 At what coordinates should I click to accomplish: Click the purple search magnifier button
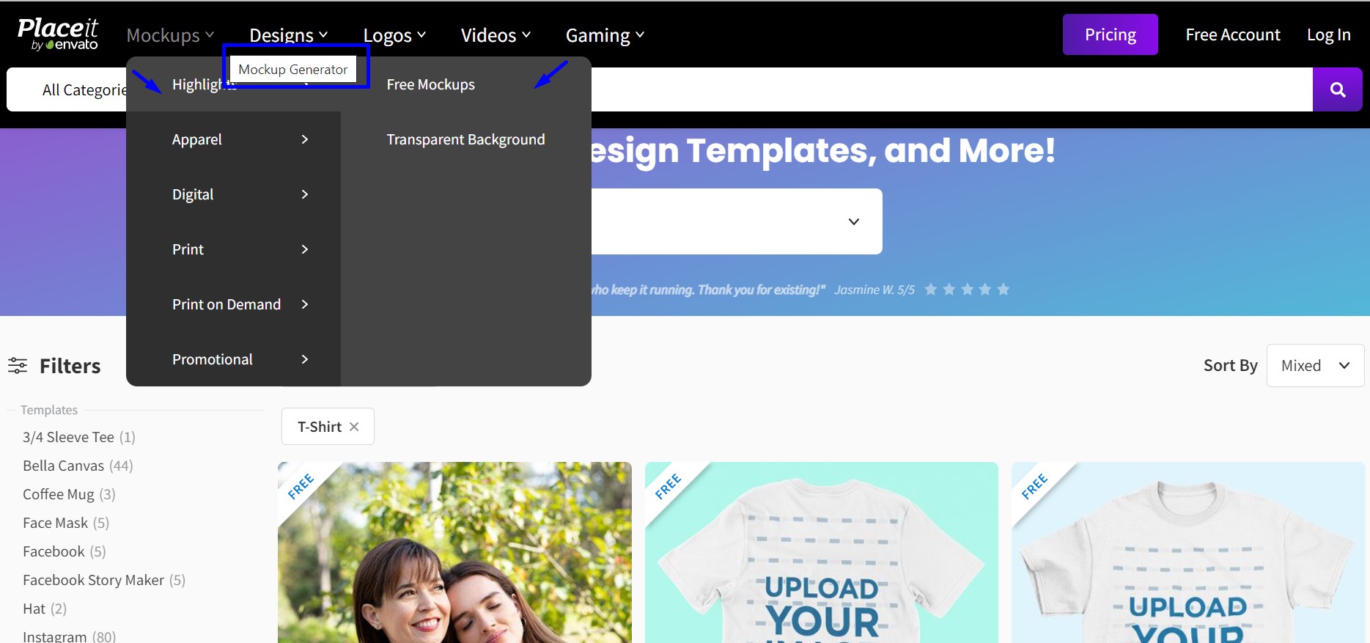click(x=1337, y=89)
